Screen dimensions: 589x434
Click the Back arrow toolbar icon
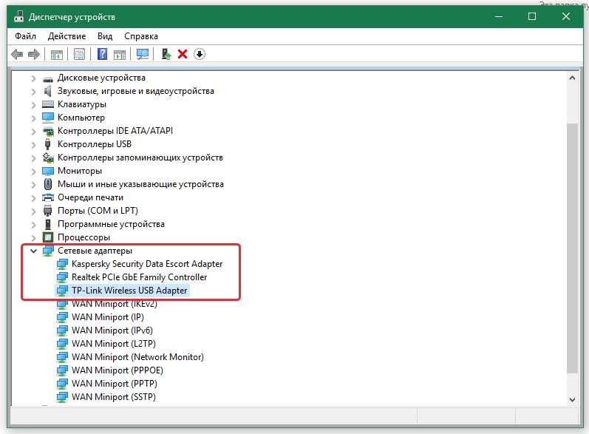(17, 55)
